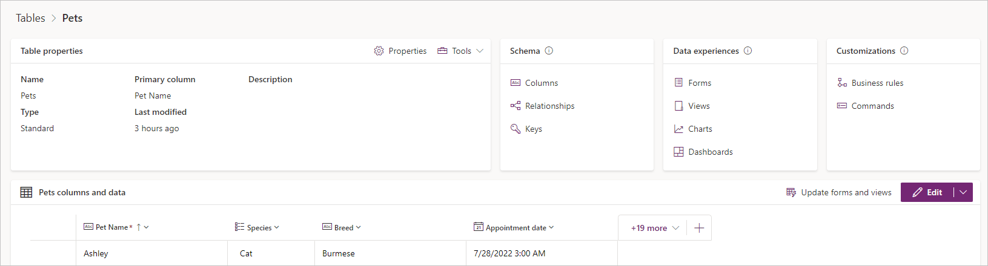Click the purple Edit button

pos(927,192)
